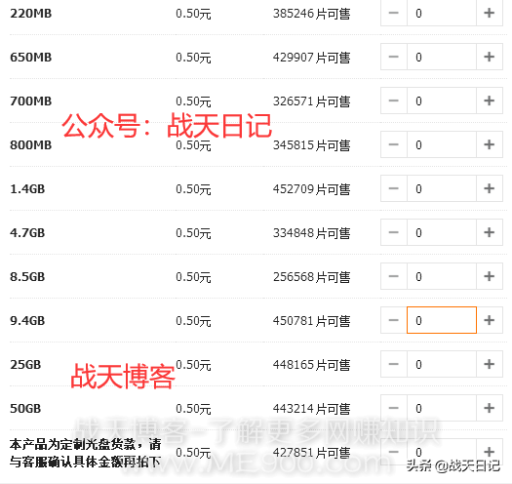Select the highlighted 9.4GB quantity field
Image resolution: width=512 pixels, height=484 pixels.
pos(442,320)
